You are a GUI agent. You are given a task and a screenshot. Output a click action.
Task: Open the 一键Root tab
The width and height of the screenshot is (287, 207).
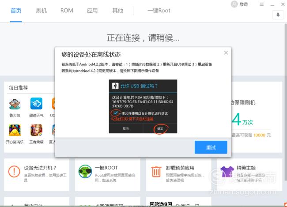click(x=159, y=11)
